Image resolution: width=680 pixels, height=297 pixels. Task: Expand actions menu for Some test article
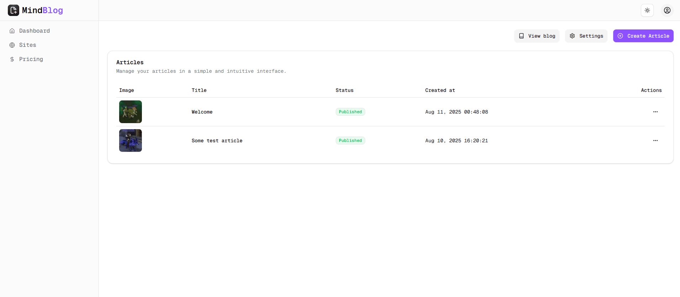pyautogui.click(x=655, y=141)
